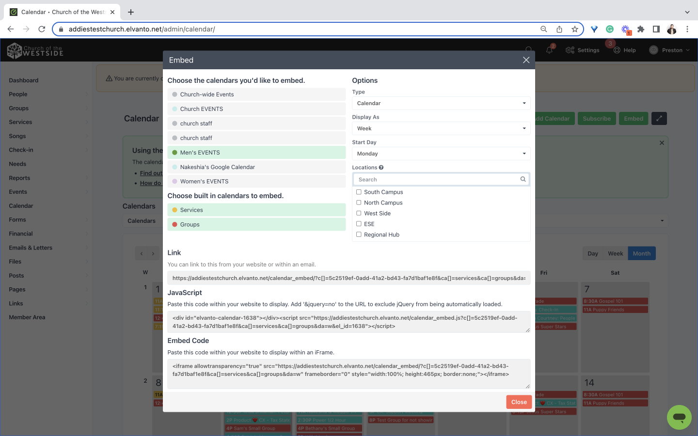Open the Preston user menu
Image resolution: width=698 pixels, height=436 pixels.
pos(669,50)
